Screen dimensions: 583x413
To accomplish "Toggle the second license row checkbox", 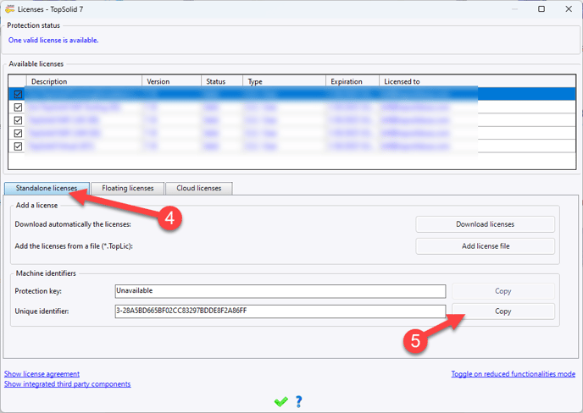I will pos(18,107).
